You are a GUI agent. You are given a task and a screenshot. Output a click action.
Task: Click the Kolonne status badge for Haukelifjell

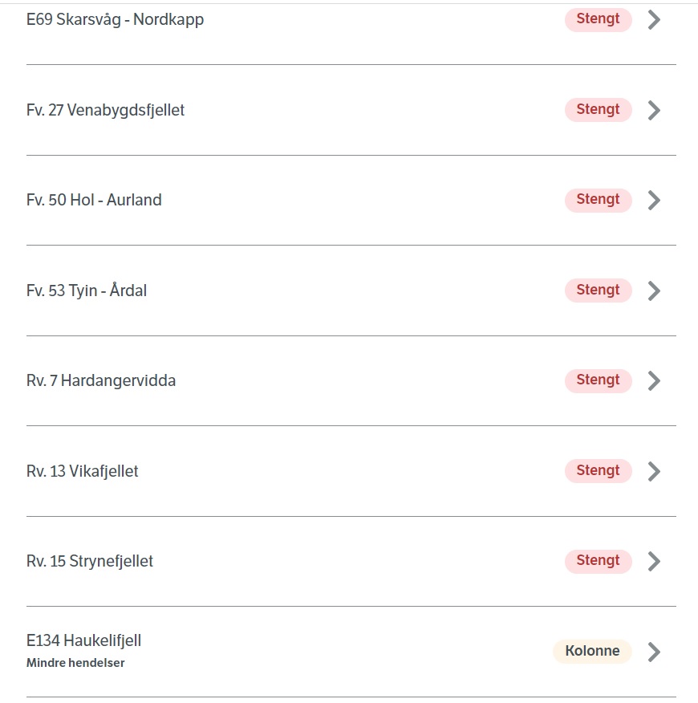click(x=592, y=651)
